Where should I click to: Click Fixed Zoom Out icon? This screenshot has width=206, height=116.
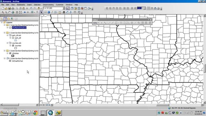pyautogui.click(x=20, y=12)
